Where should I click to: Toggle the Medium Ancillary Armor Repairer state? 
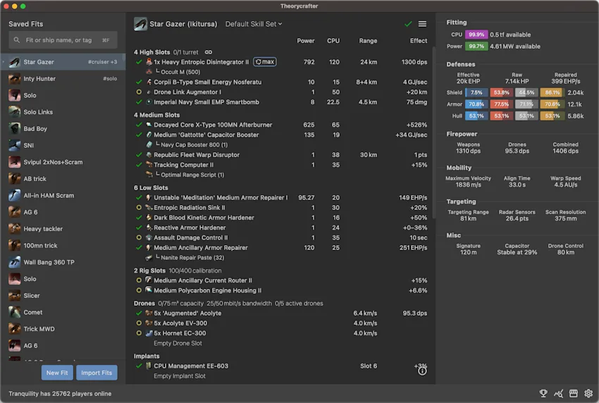click(x=139, y=247)
